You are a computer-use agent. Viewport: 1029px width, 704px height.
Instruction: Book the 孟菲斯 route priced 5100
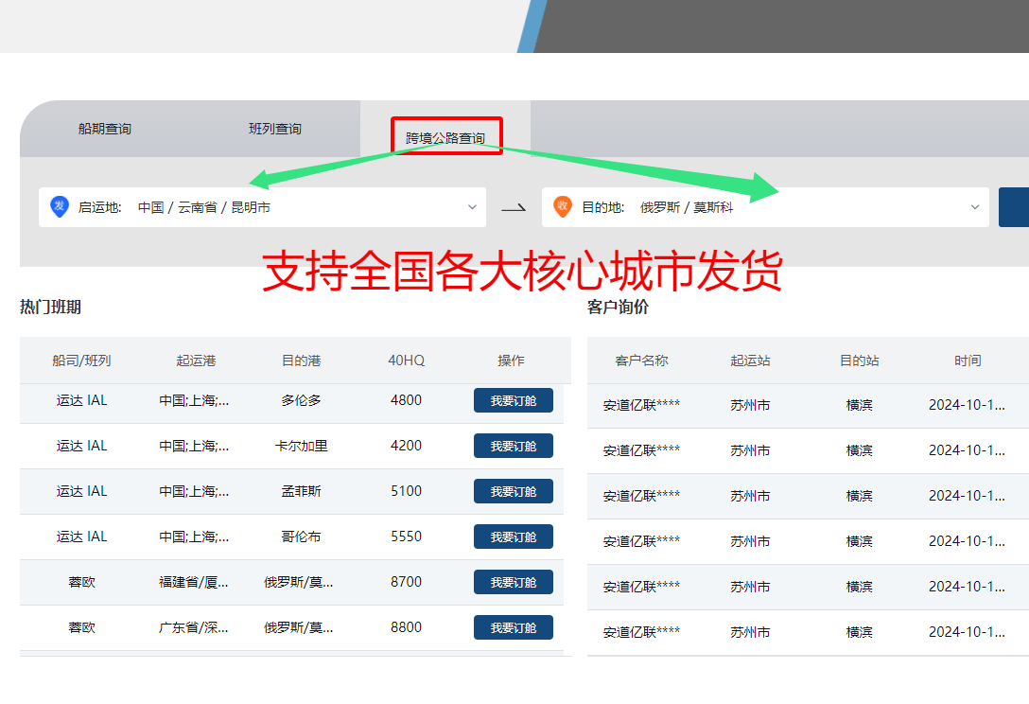[513, 492]
